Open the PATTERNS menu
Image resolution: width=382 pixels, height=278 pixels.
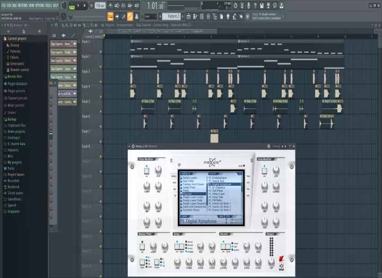pos(23,5)
